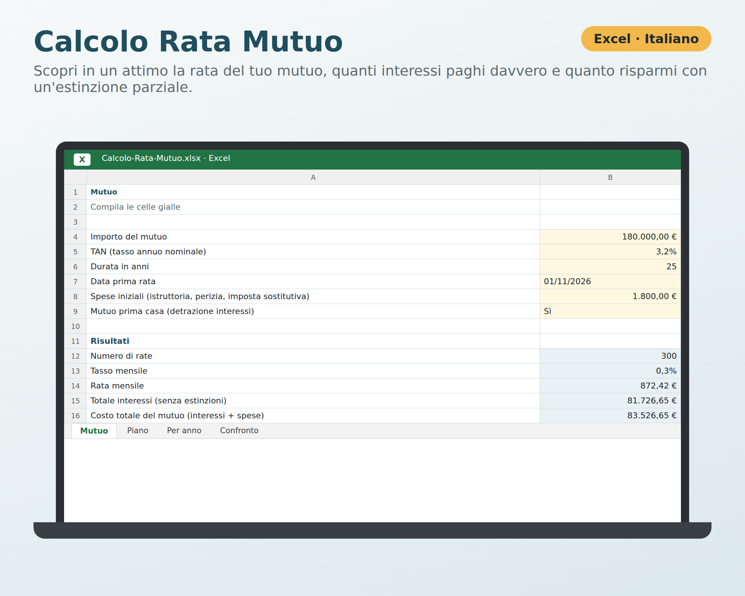Screen dimensions: 745x596
Task: Open the Per anno sheet tab
Action: pos(184,431)
